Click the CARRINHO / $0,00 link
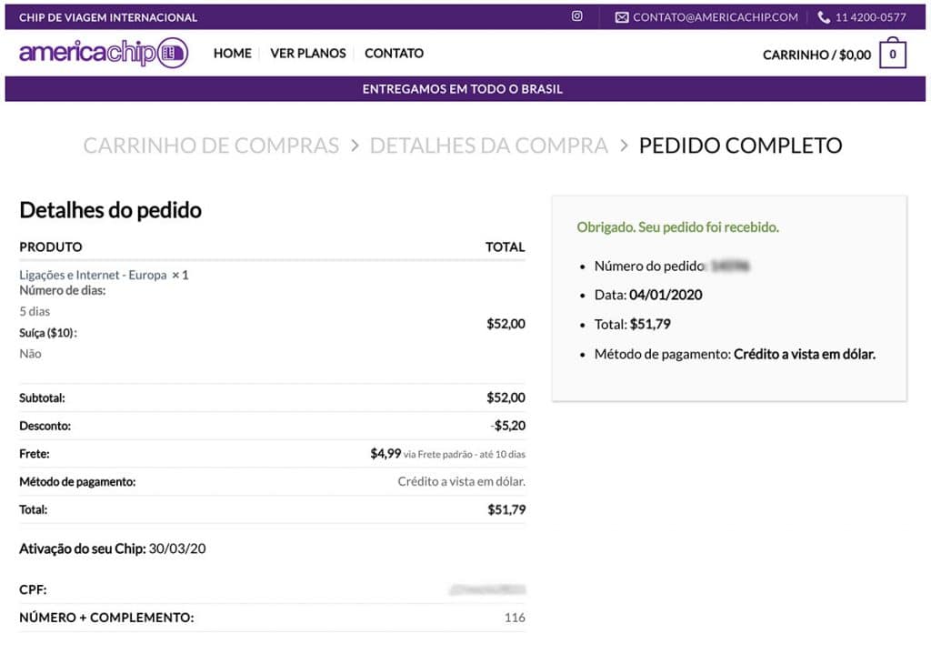The image size is (931, 654). click(x=816, y=55)
